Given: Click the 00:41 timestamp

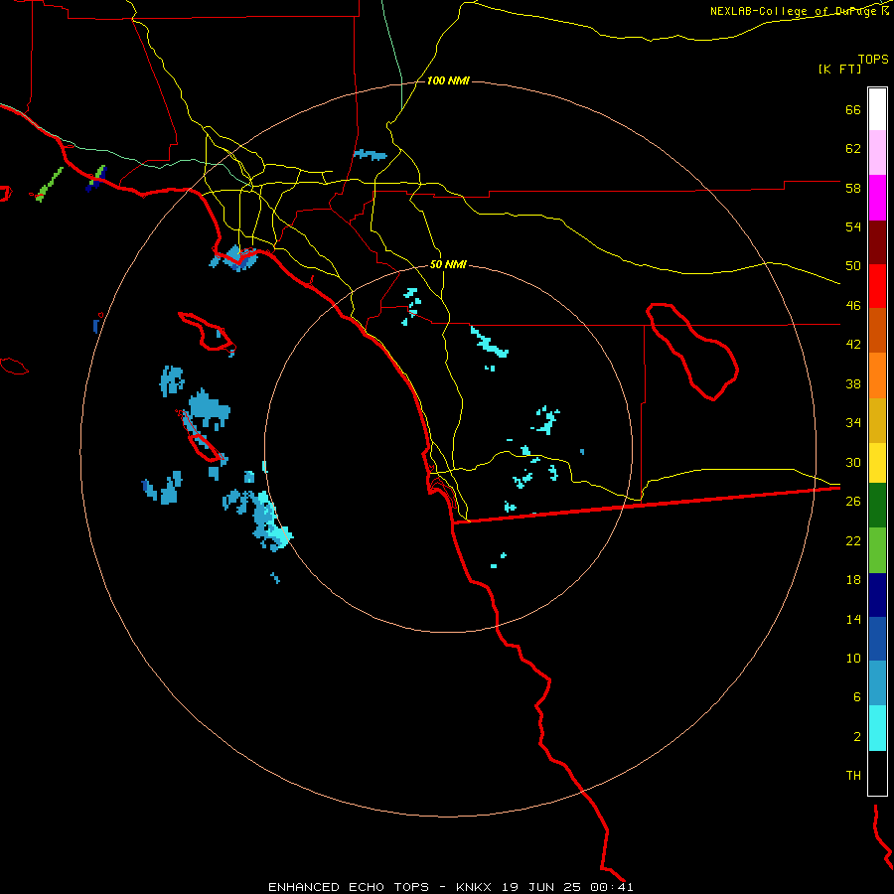Looking at the screenshot, I should 614,887.
